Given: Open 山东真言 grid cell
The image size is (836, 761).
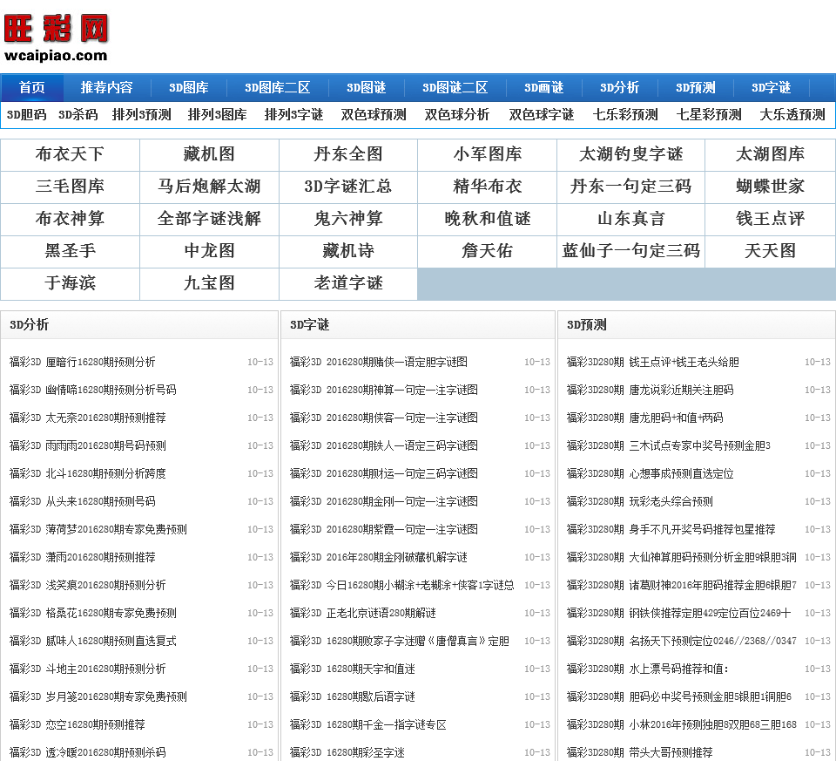Looking at the screenshot, I should pos(630,219).
